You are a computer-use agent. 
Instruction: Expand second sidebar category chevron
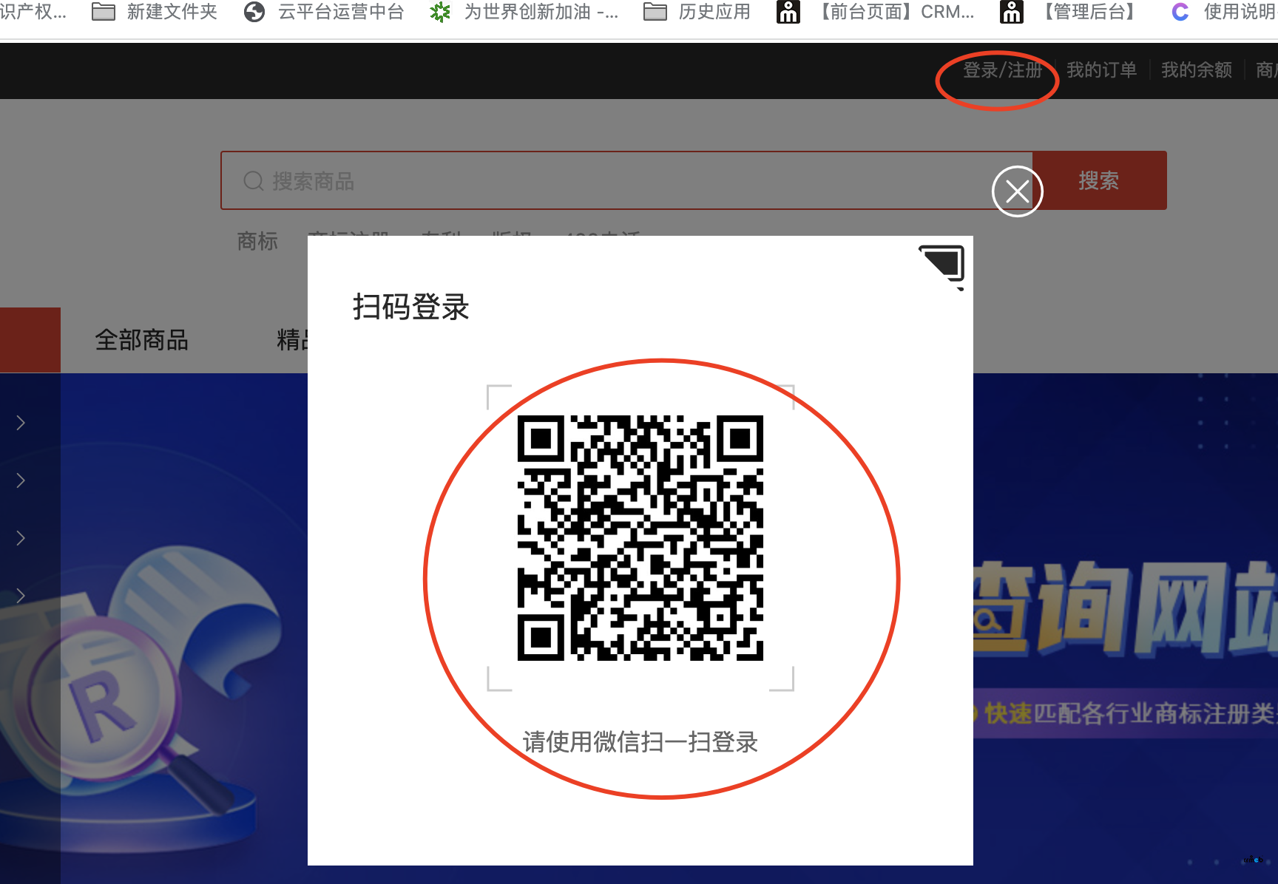pyautogui.click(x=21, y=480)
